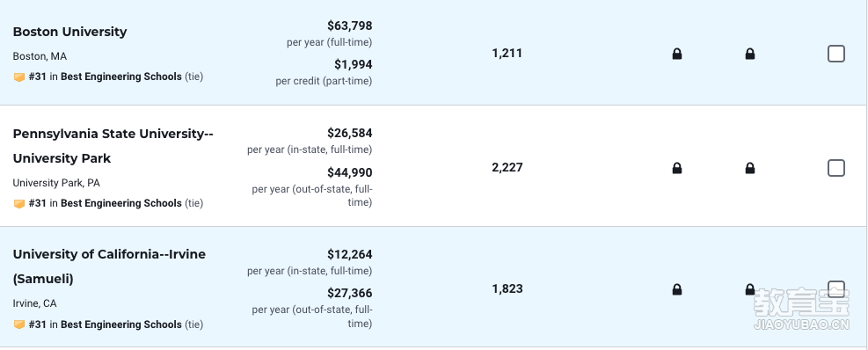Click ranking badge icon under Boston, MA
Screen dimensions: 868x350
(x=19, y=77)
